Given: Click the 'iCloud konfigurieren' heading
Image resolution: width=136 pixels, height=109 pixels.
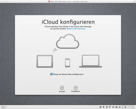Looking at the screenshot, I should tap(68, 22).
